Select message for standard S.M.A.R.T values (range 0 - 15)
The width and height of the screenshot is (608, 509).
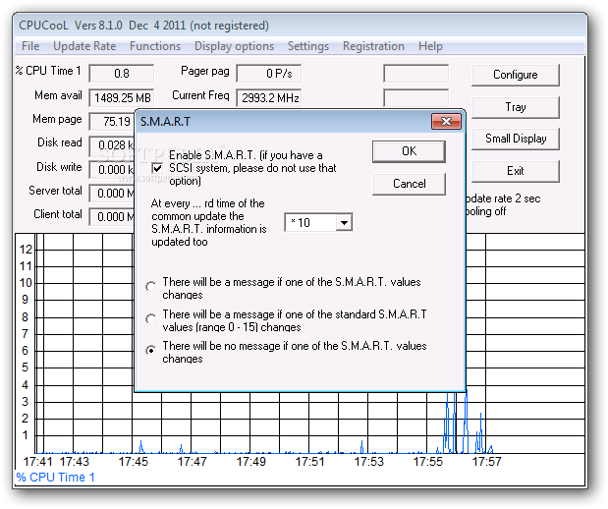[x=151, y=319]
